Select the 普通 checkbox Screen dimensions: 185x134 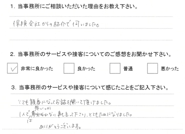115,68
